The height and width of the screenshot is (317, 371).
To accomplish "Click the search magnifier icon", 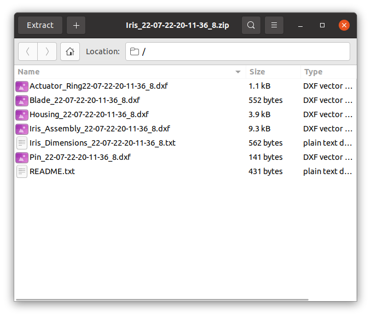I will tap(251, 25).
